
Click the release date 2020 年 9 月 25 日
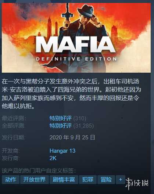pyautogui.click(x=72, y=138)
